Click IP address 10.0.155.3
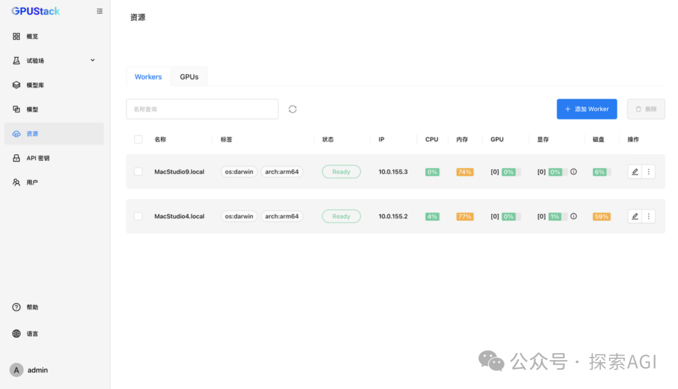This screenshot has width=678, height=389. (393, 171)
